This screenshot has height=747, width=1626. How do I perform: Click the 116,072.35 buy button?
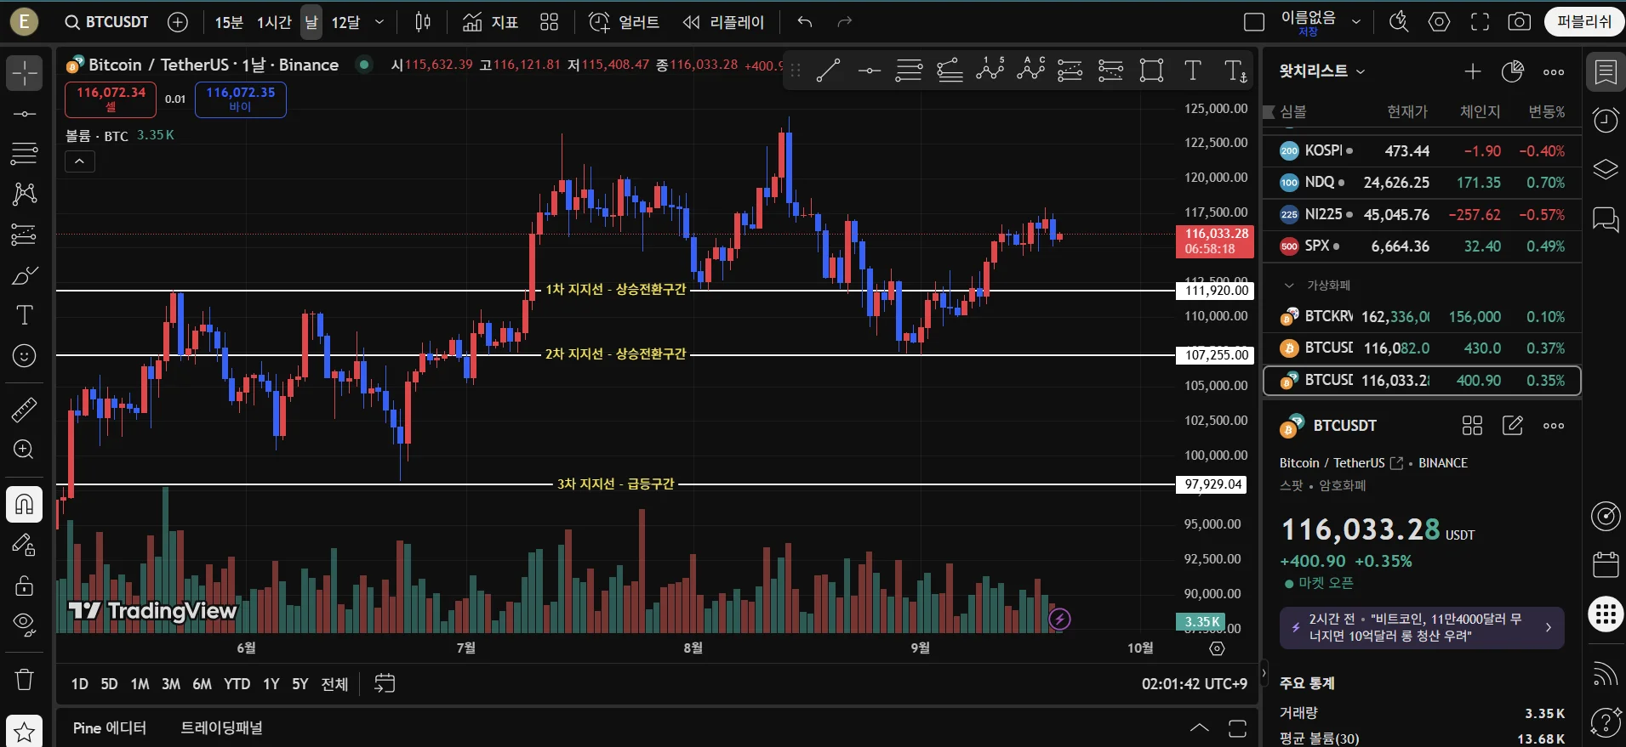(241, 99)
